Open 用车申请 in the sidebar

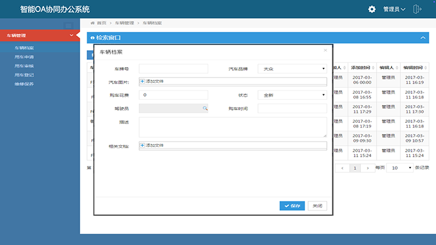coord(24,56)
